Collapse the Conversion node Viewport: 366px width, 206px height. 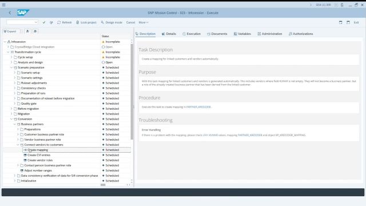pos(11,119)
